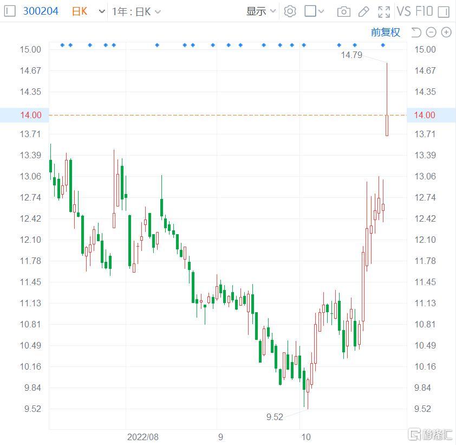Click the VS compare button
The height and width of the screenshot is (445, 456).
[x=403, y=11]
